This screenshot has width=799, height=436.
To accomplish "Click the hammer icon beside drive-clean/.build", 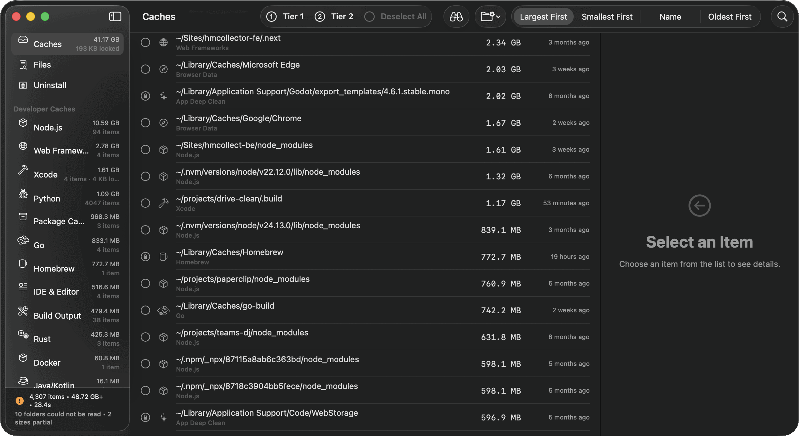I will tap(164, 203).
